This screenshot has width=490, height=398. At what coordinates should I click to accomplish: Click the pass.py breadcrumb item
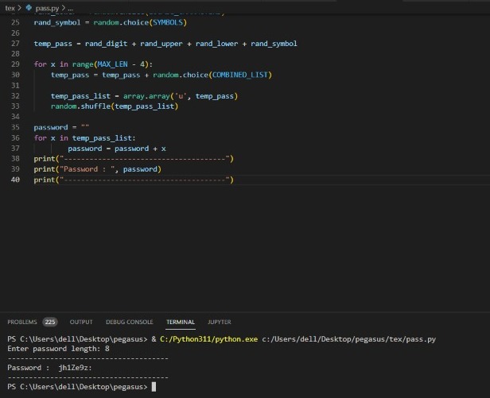47,8
